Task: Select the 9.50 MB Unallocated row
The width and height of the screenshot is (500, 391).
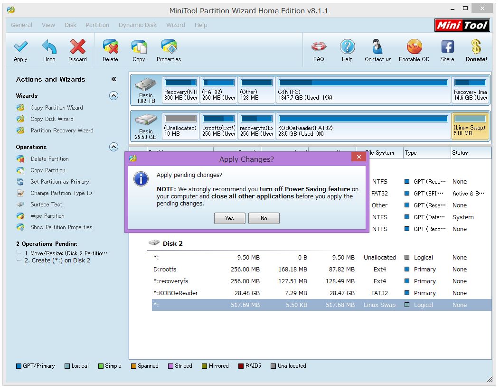Action: (321, 258)
